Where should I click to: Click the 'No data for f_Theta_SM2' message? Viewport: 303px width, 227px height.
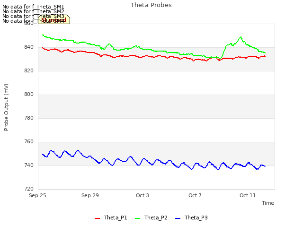click(x=33, y=11)
